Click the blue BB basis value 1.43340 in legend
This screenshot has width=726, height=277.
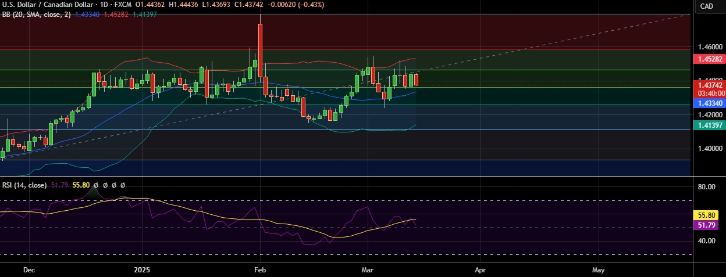(x=87, y=14)
